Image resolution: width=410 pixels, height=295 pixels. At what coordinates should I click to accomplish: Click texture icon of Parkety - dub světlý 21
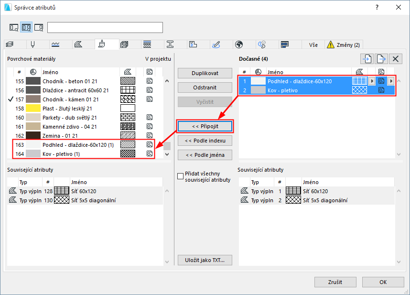pyautogui.click(x=150, y=118)
